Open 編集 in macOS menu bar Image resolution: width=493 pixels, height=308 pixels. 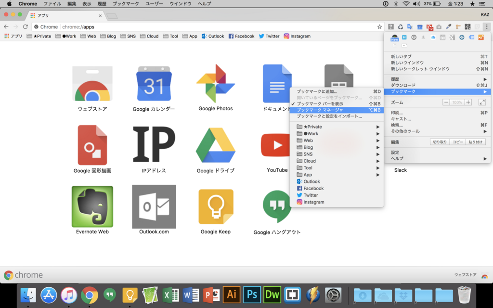(72, 4)
